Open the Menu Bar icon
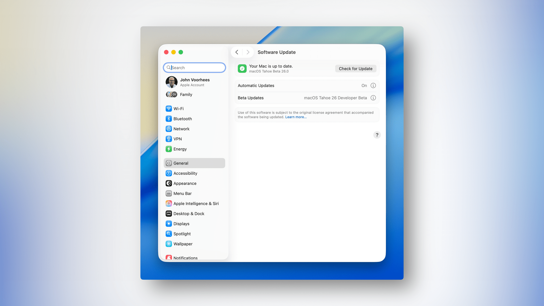Viewport: 544px width, 306px height. pos(169,193)
